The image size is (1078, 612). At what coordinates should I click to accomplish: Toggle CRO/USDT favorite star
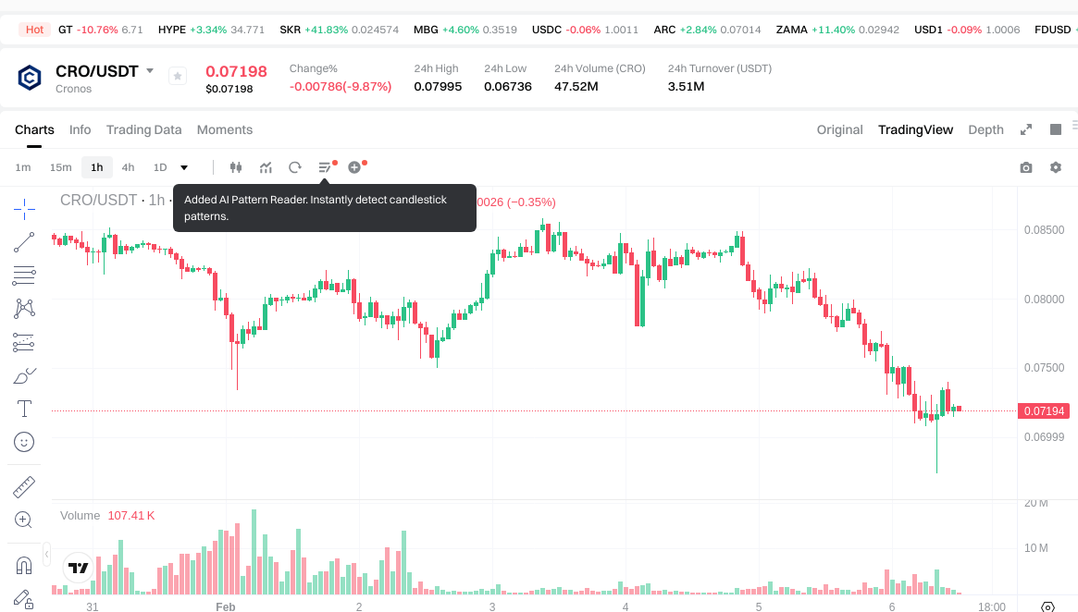click(x=178, y=77)
